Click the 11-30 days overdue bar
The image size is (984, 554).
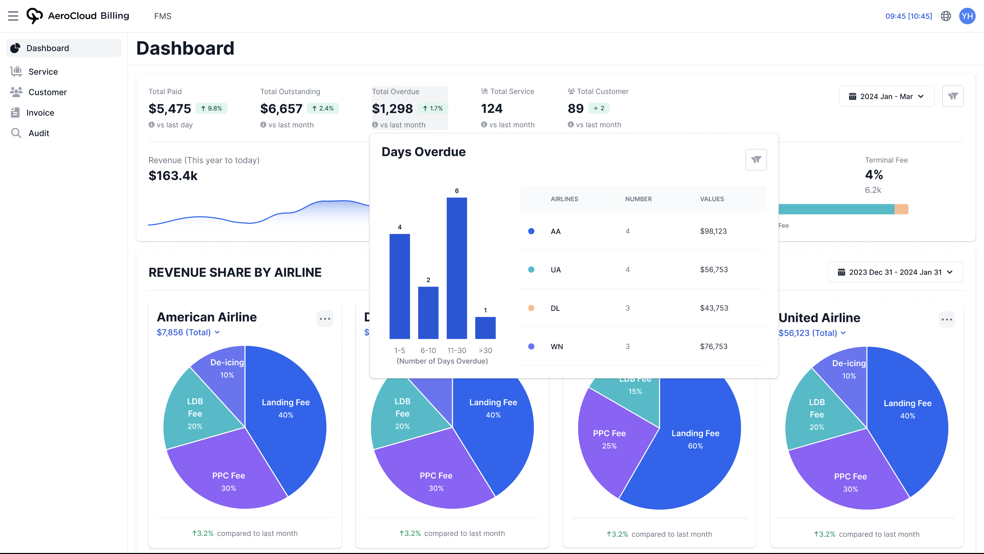456,268
